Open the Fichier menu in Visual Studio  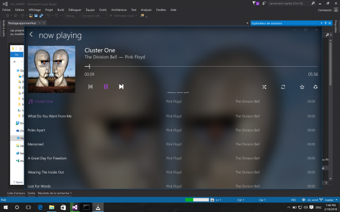click(6, 10)
